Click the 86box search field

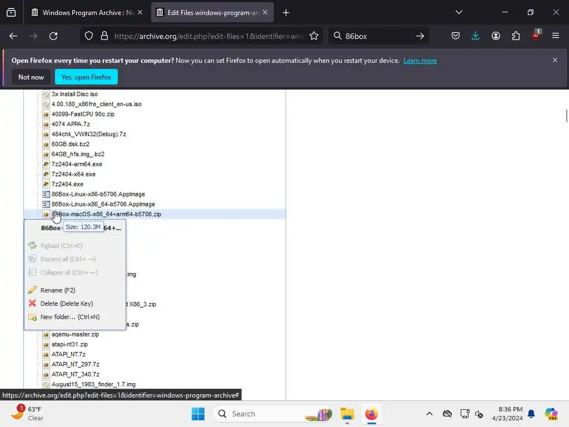point(377,36)
